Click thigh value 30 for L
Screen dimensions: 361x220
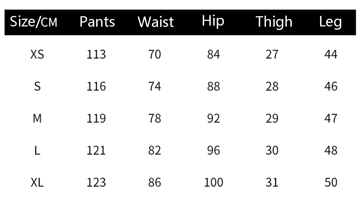pos(272,150)
